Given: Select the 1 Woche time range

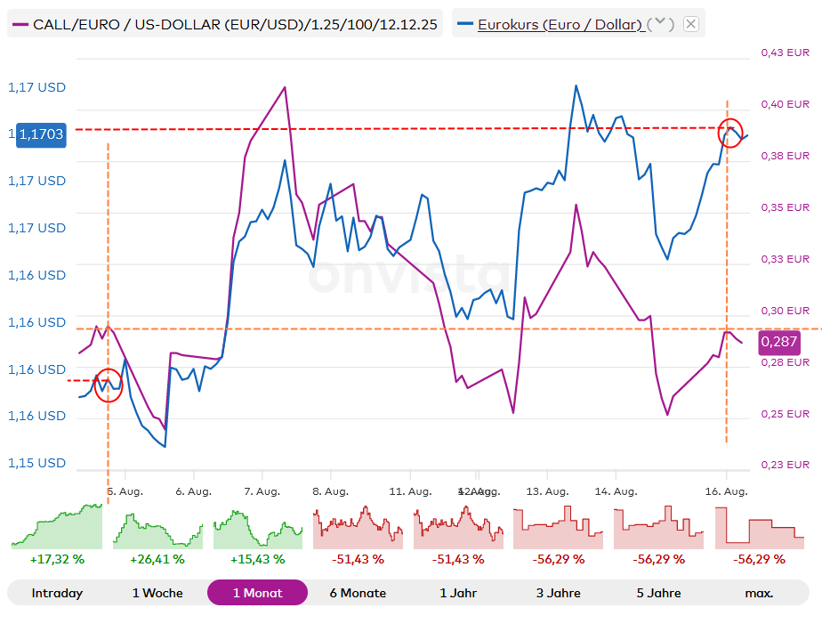Looking at the screenshot, I should click(157, 593).
